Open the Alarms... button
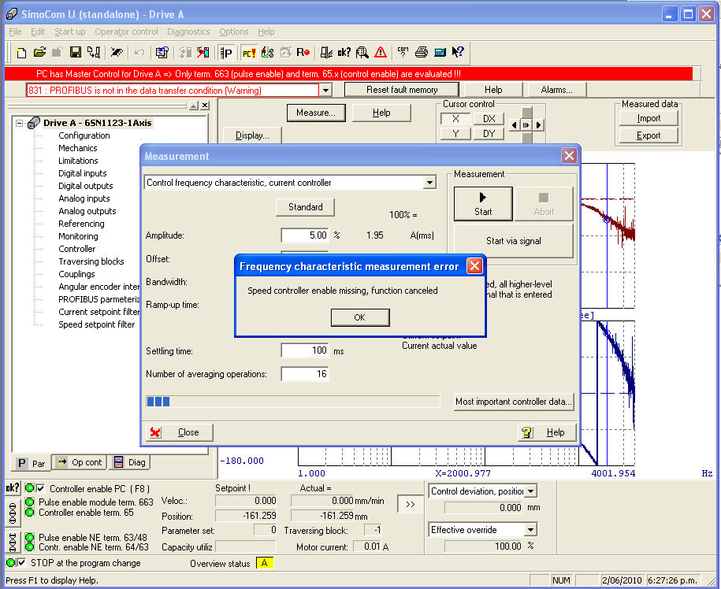This screenshot has height=589, width=721. [557, 90]
